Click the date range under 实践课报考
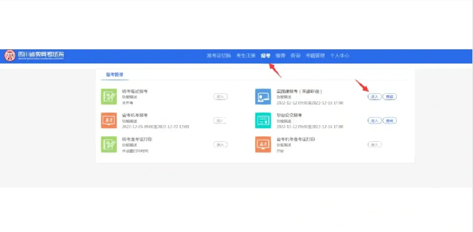The height and width of the screenshot is (232, 473). (310, 103)
